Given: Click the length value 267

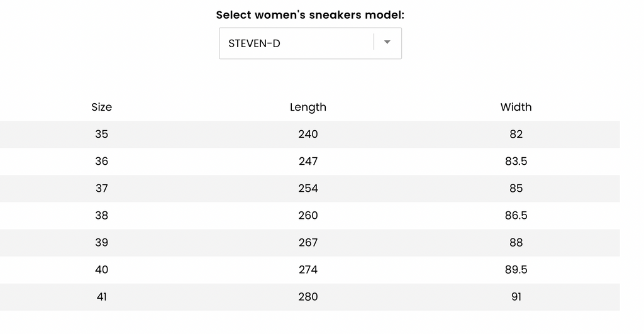Looking at the screenshot, I should (x=308, y=243).
